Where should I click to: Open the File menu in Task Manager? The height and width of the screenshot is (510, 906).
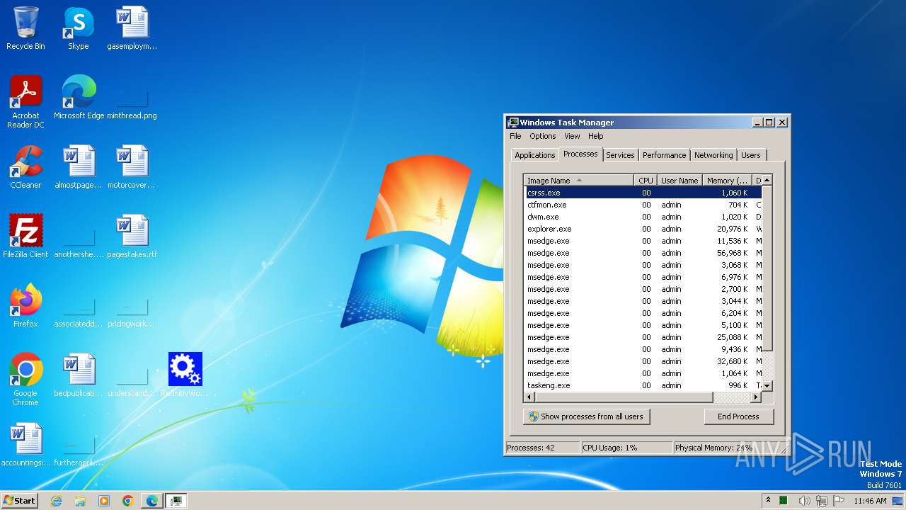pyautogui.click(x=515, y=136)
